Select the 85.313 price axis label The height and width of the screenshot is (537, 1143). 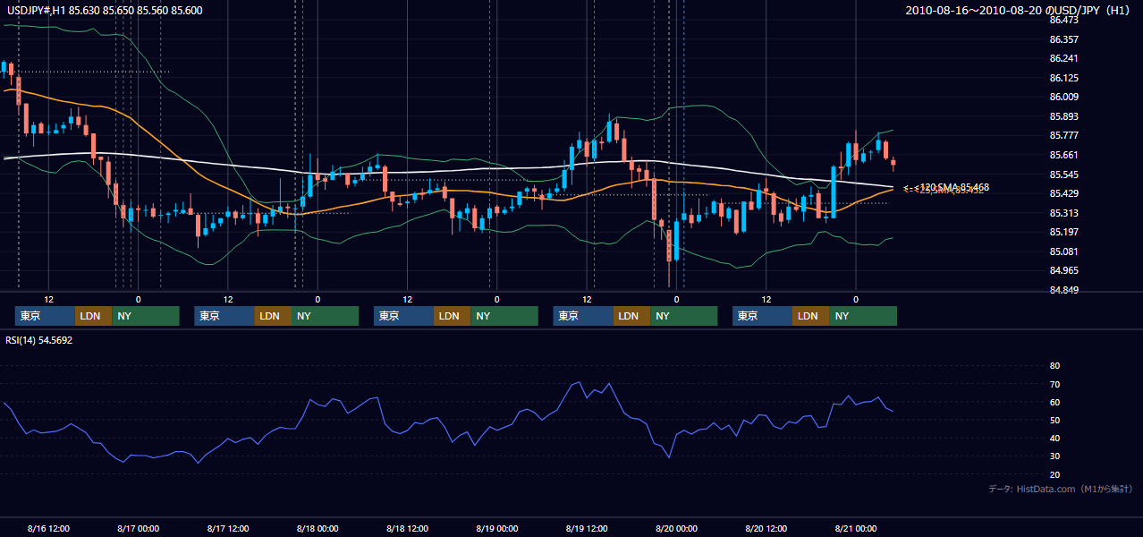pyautogui.click(x=1064, y=213)
